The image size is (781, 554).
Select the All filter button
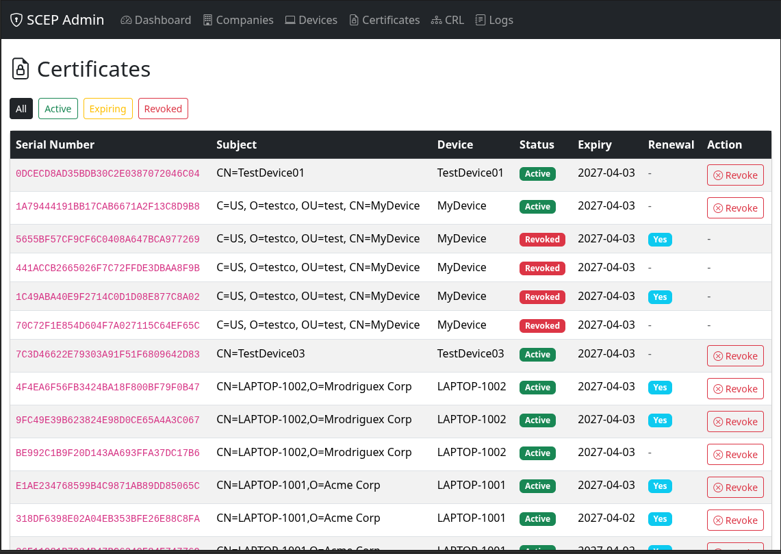tap(21, 109)
